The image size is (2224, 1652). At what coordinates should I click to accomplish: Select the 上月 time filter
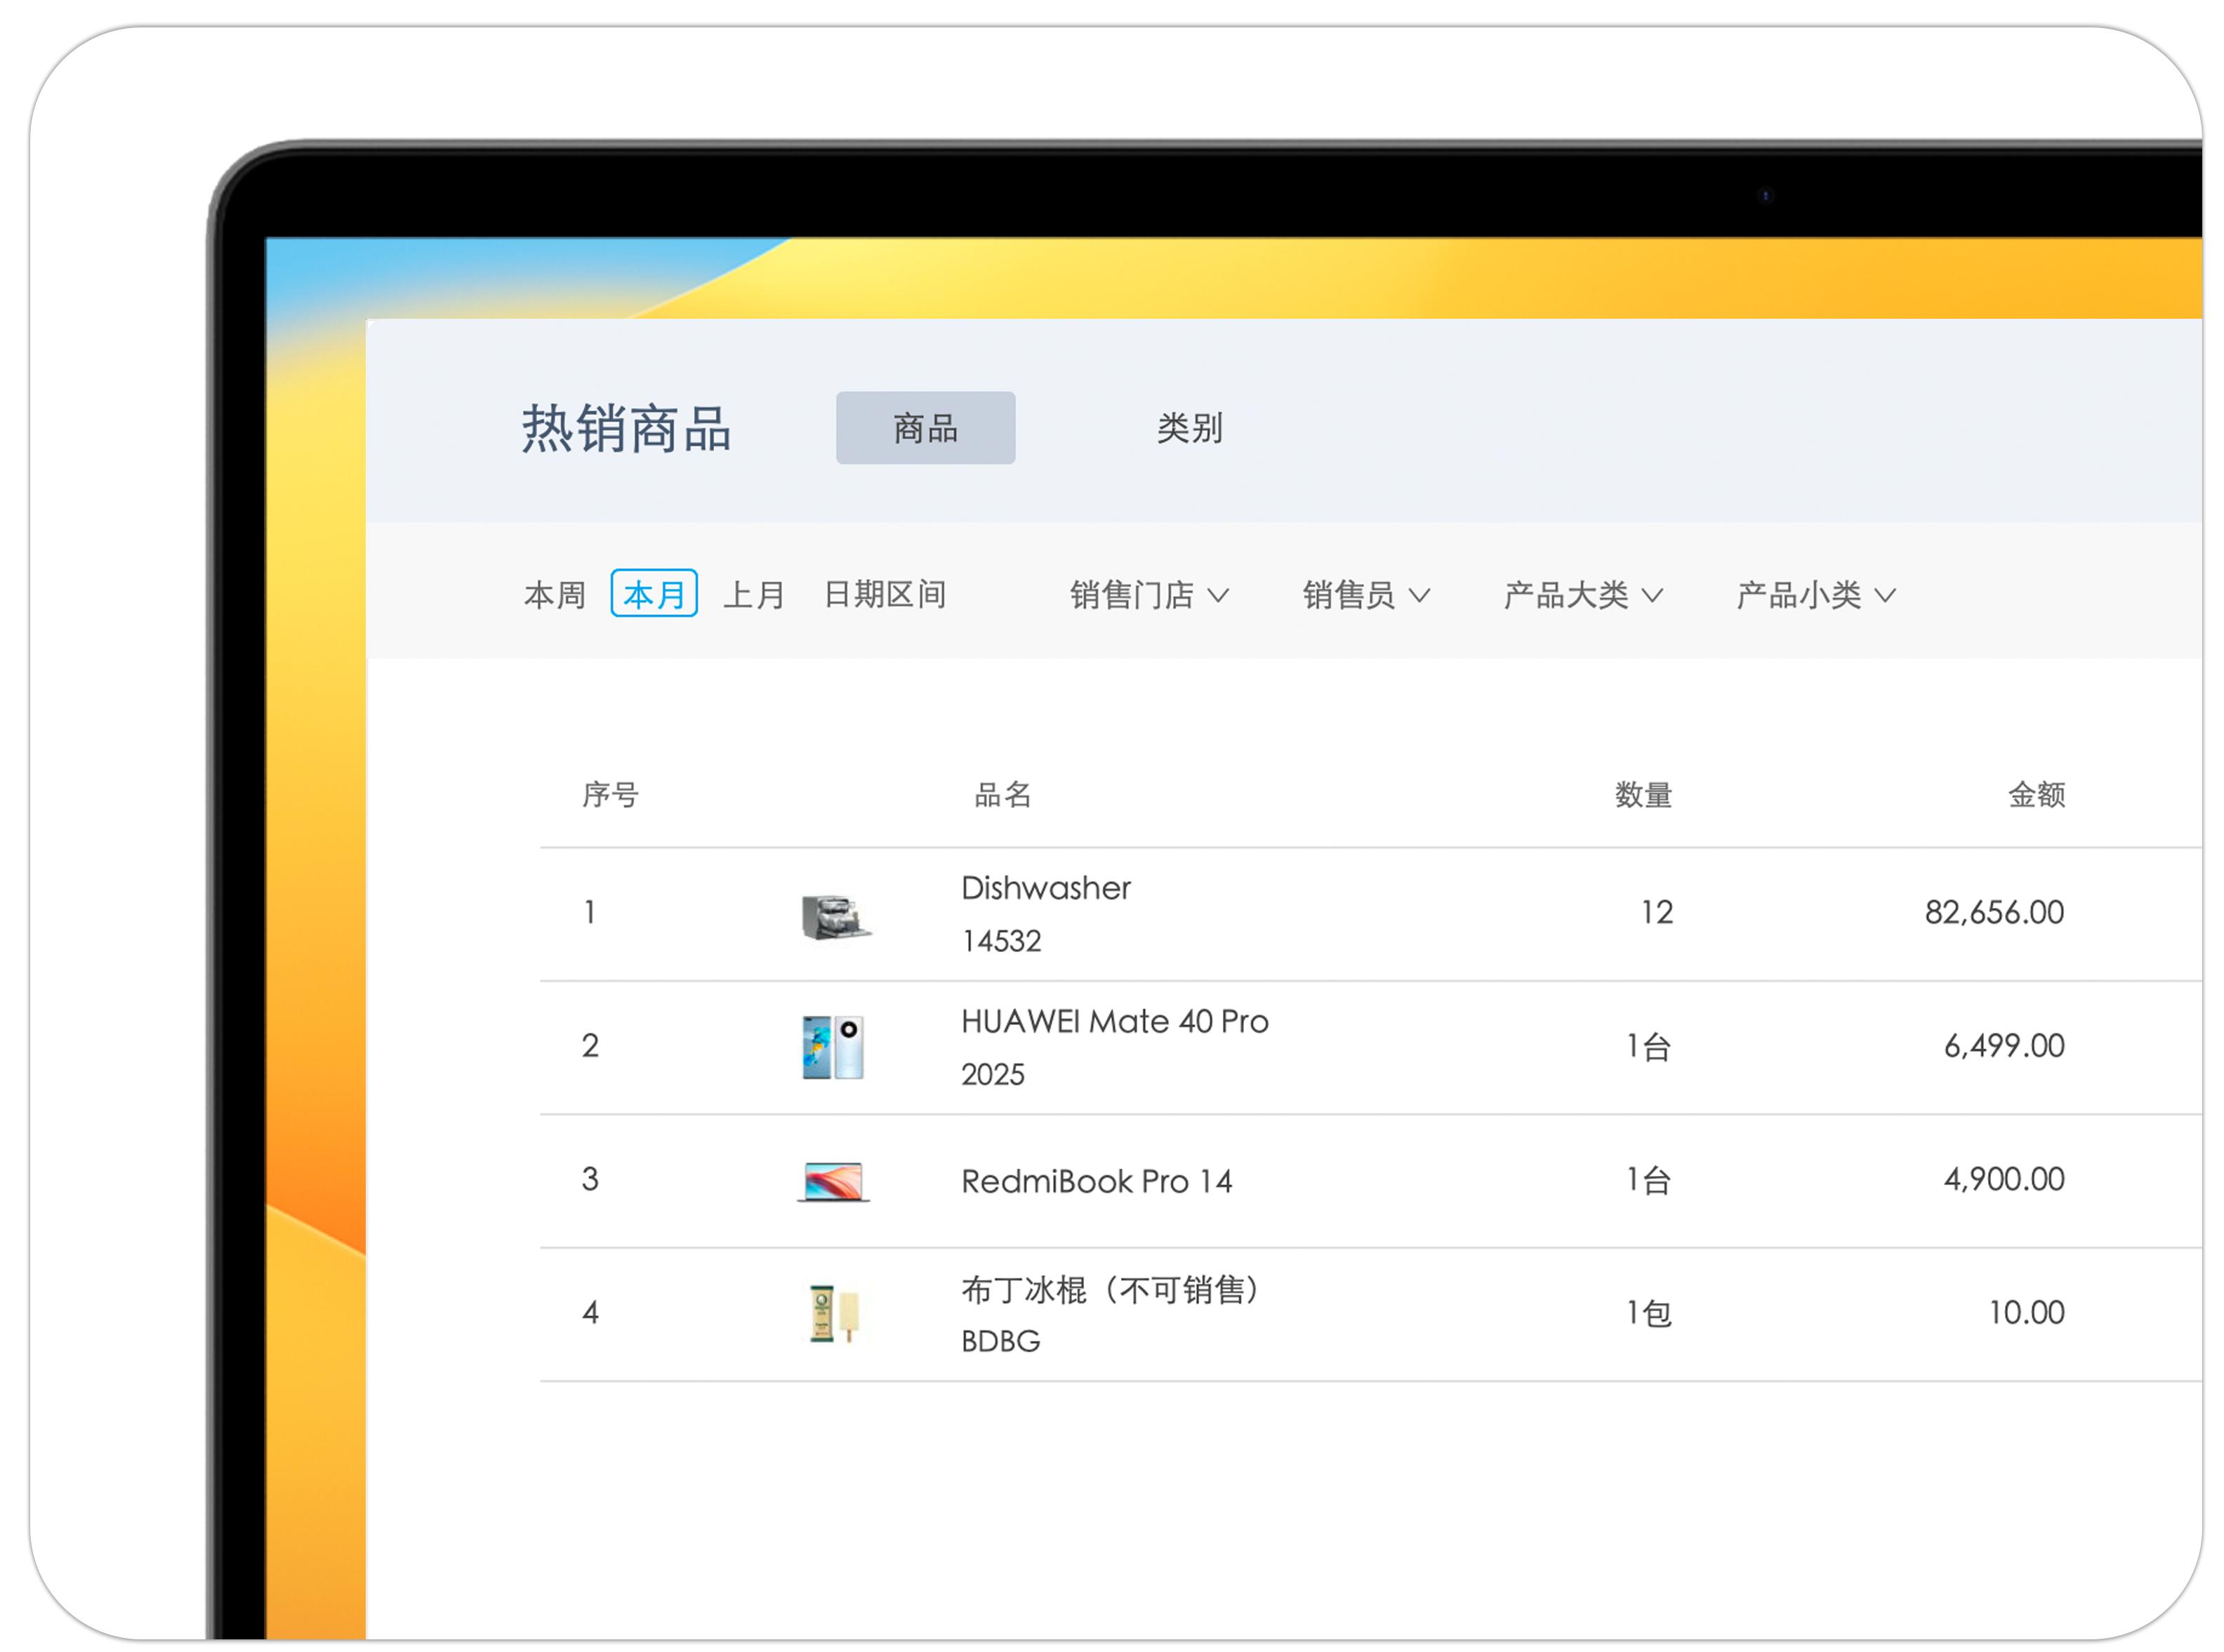[x=754, y=595]
